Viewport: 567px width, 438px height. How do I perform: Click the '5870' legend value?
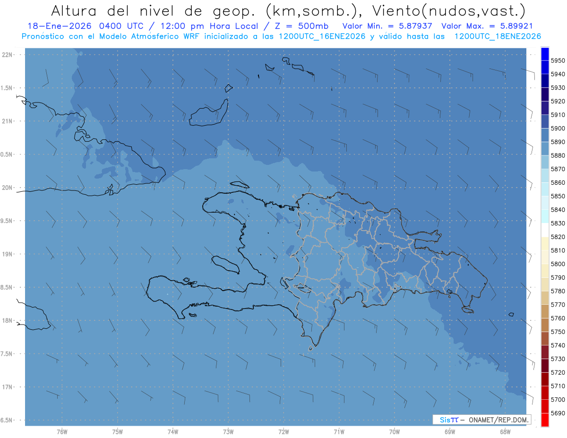[x=558, y=169]
